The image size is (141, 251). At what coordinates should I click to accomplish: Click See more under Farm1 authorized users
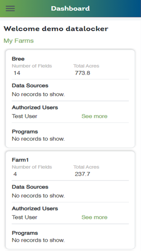point(94,217)
